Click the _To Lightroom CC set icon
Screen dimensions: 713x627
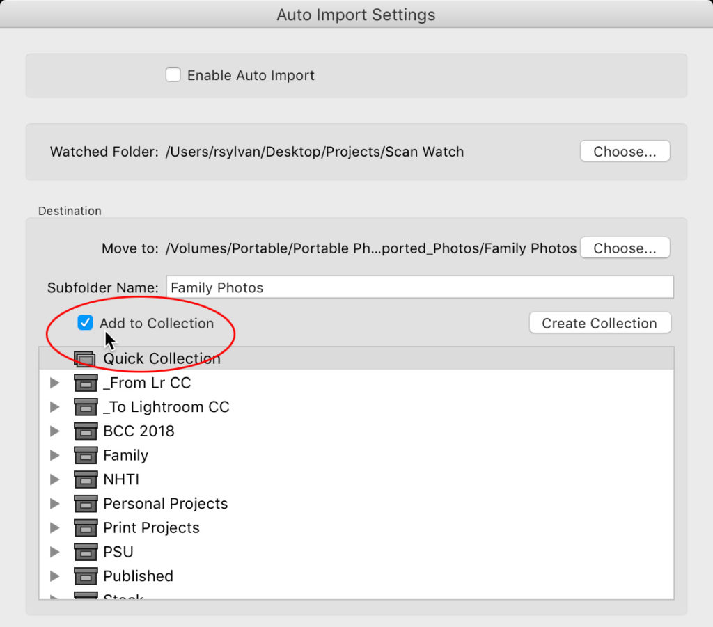[x=86, y=407]
